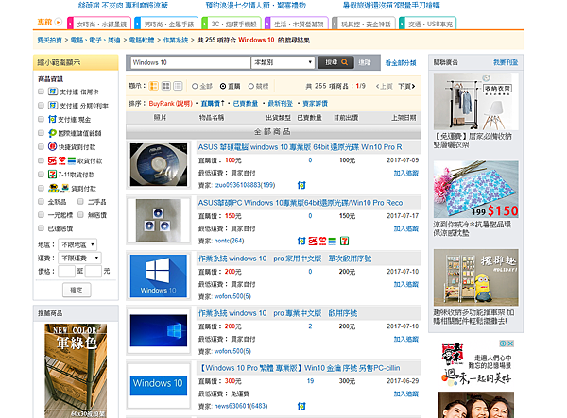
Task: Click the 7-11 pickup payment logo in sidebar
Action: tap(52, 175)
